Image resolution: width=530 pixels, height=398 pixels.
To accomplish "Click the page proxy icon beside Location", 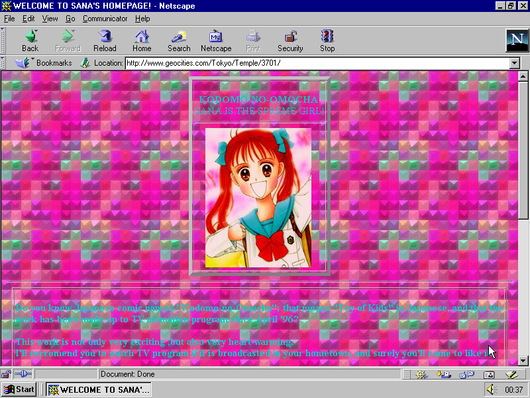I will 85,62.
